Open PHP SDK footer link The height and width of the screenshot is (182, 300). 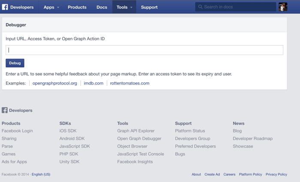tap(69, 154)
